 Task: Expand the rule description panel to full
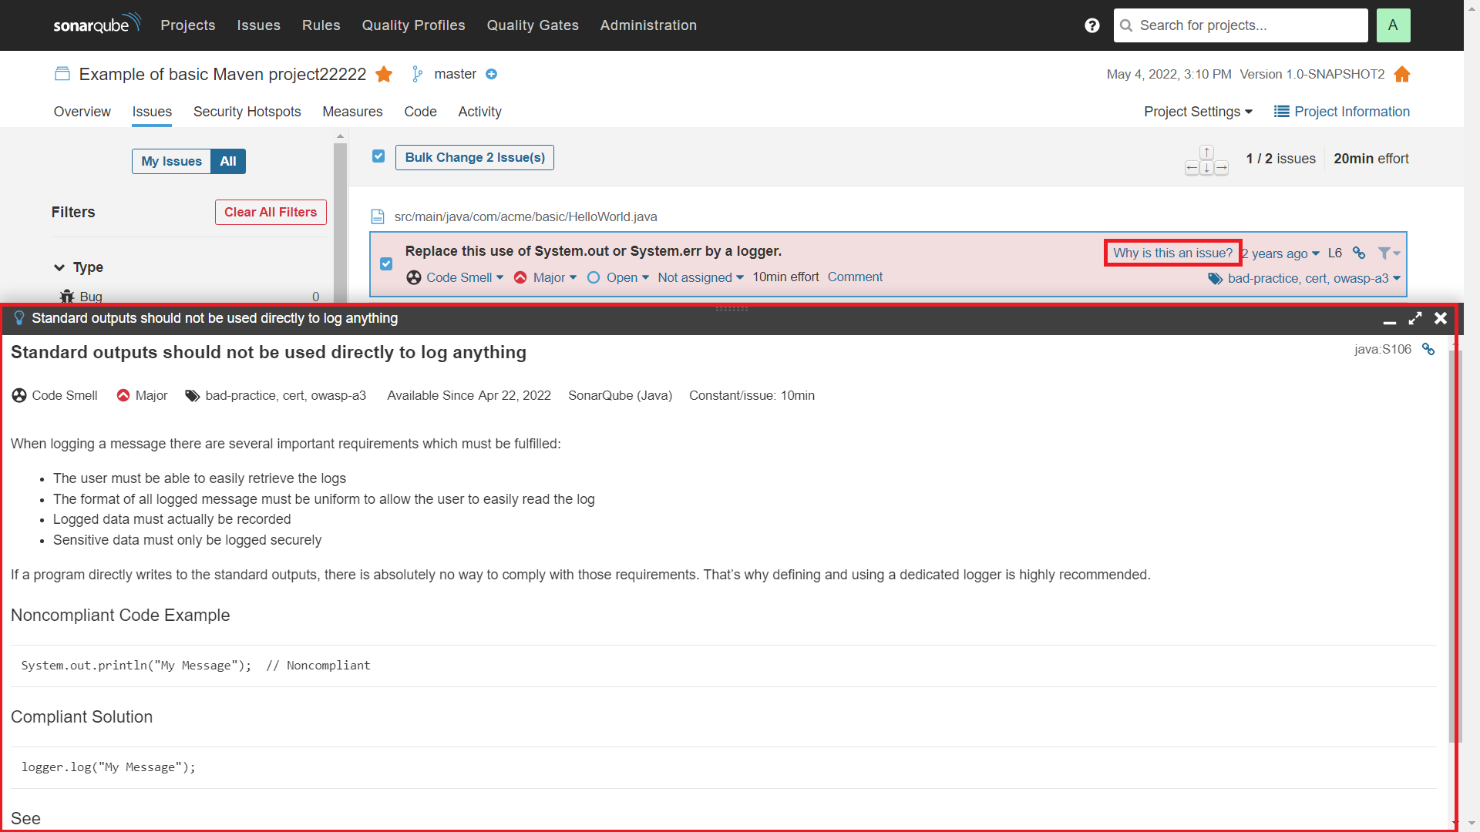[x=1415, y=318]
